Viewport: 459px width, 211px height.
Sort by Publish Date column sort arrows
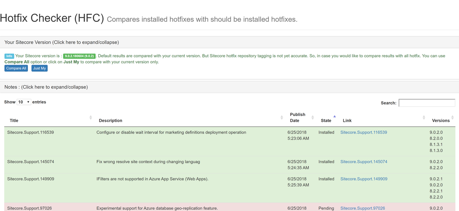tap(313, 117)
